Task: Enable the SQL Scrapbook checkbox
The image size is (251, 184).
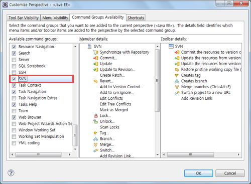Action: pos(14,66)
